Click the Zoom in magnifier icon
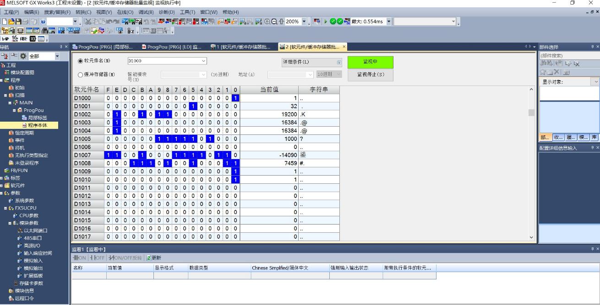600x305 pixels. [267, 21]
